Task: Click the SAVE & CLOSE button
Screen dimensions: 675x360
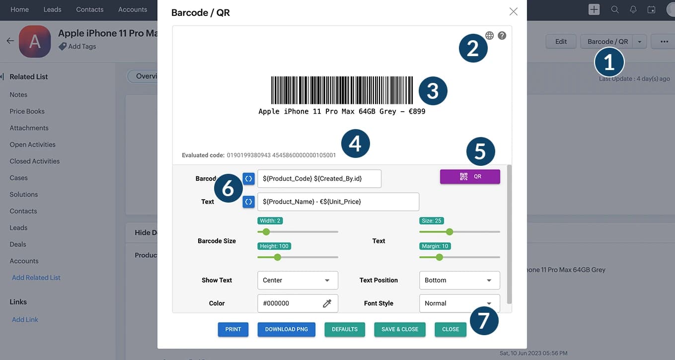Action: coord(400,329)
